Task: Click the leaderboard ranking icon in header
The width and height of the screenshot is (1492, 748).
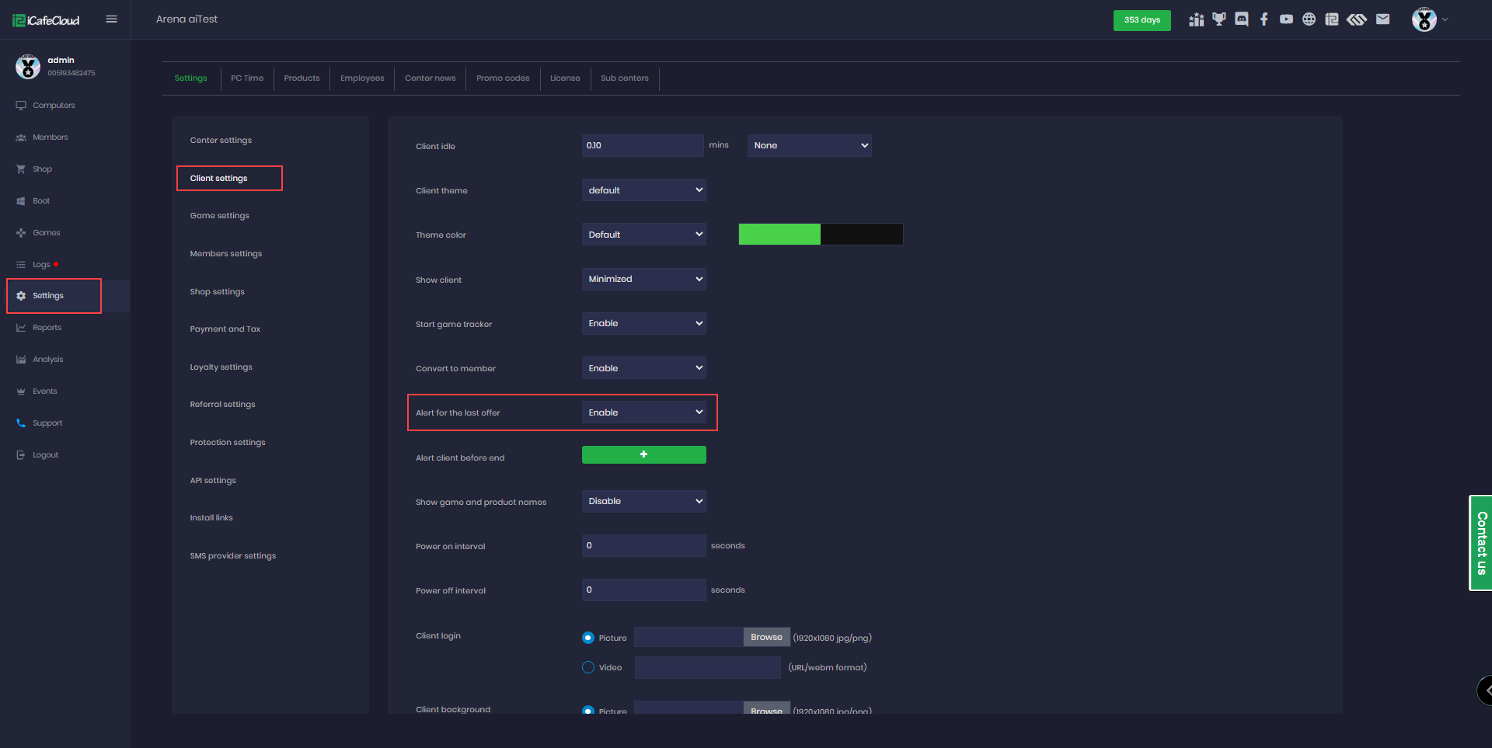Action: (x=1197, y=19)
